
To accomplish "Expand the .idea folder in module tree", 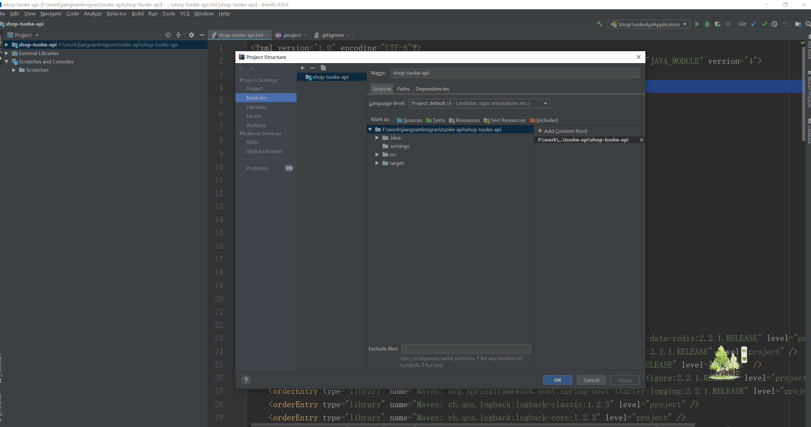I will (x=377, y=138).
